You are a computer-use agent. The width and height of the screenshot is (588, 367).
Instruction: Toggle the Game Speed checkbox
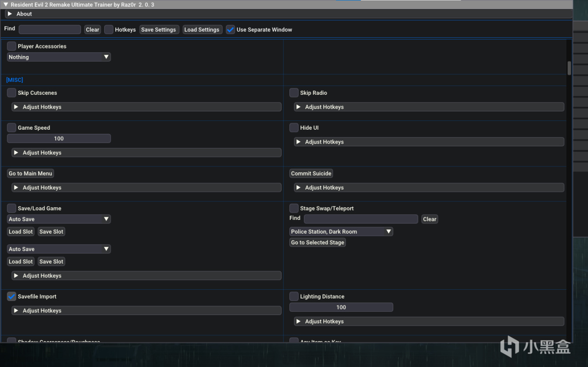[11, 128]
